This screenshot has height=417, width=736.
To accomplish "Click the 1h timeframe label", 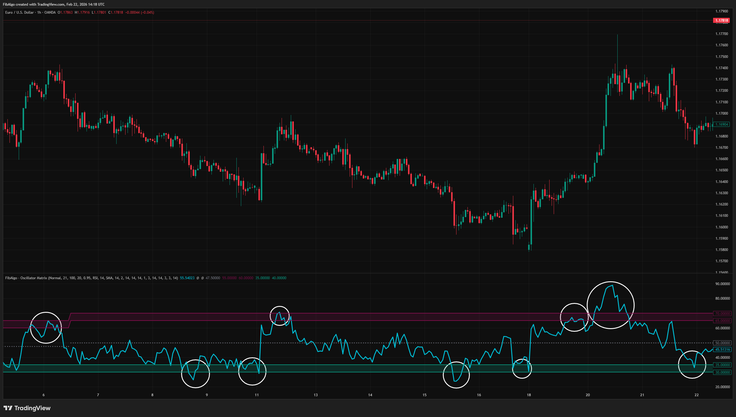I will tap(39, 12).
